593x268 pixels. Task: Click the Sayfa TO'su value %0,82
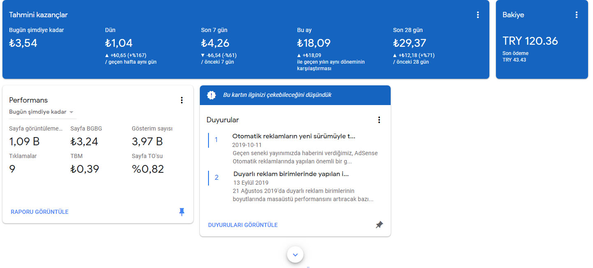pos(148,169)
